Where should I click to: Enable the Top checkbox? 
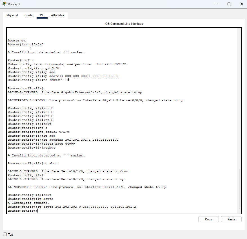(5, 234)
